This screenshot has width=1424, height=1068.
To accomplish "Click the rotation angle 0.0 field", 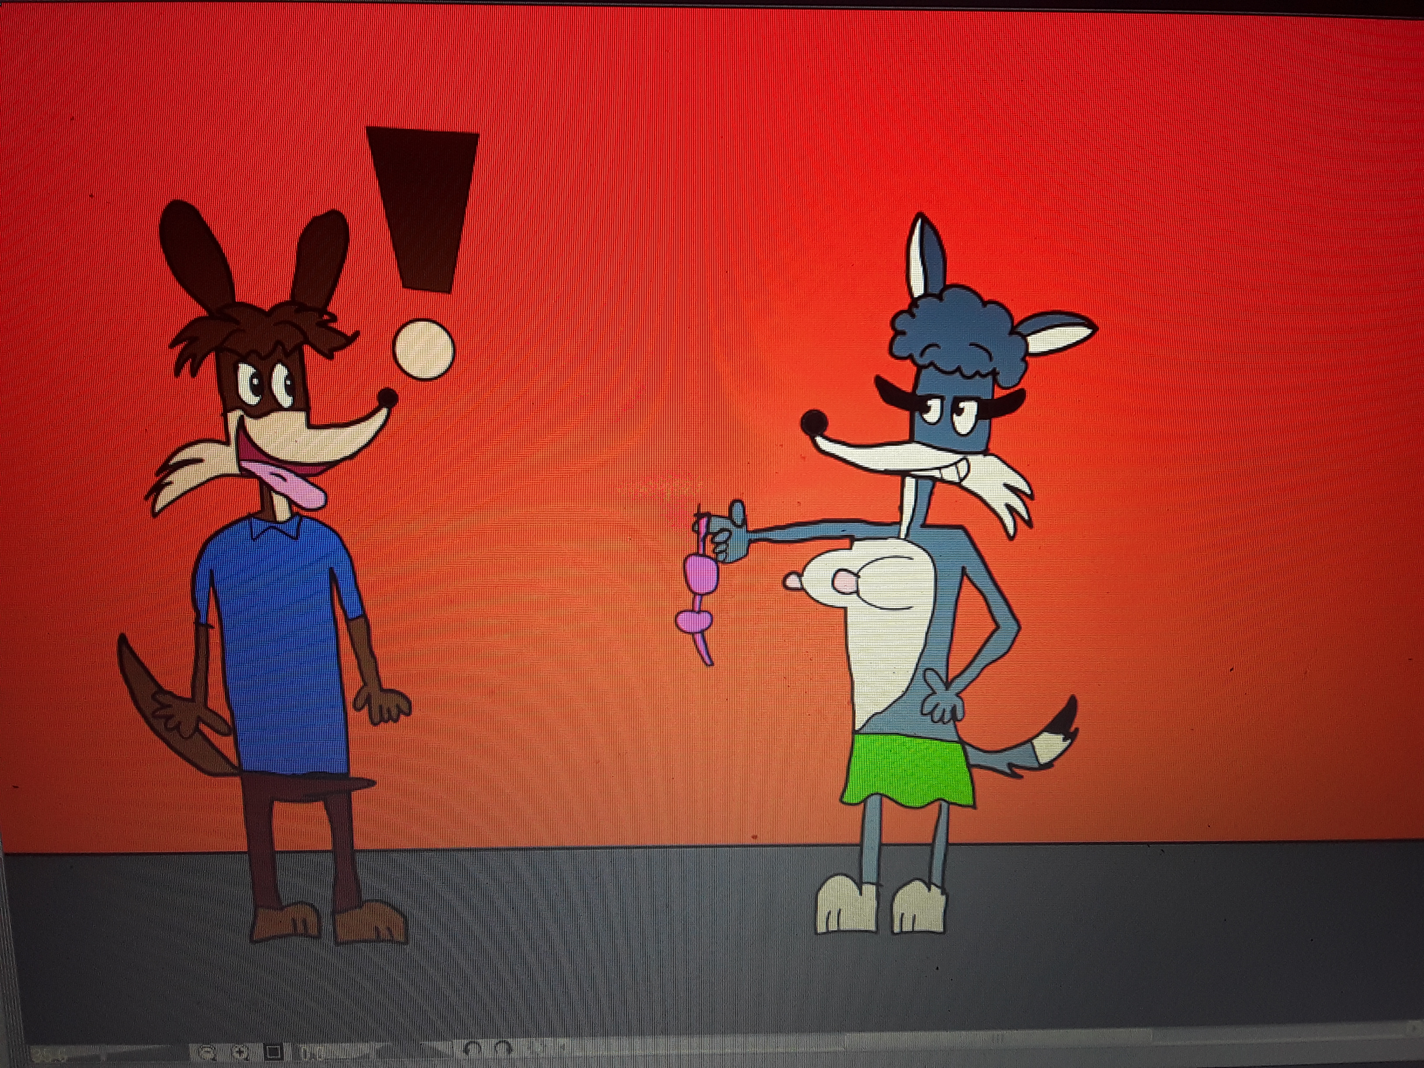I will click(x=312, y=1054).
